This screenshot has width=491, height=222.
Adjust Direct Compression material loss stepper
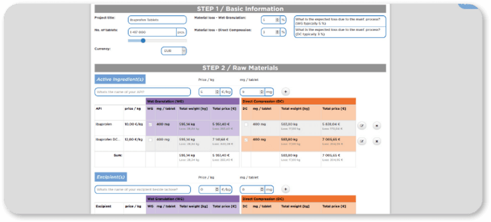pos(277,32)
